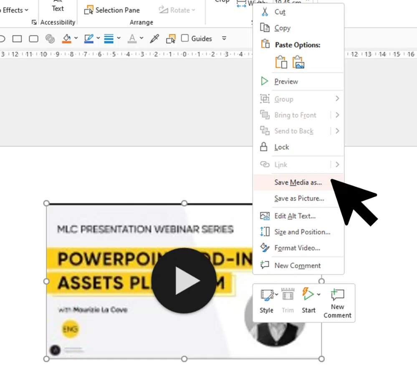This screenshot has width=417, height=378.
Task: Click the Lock padlock icon
Action: point(264,147)
